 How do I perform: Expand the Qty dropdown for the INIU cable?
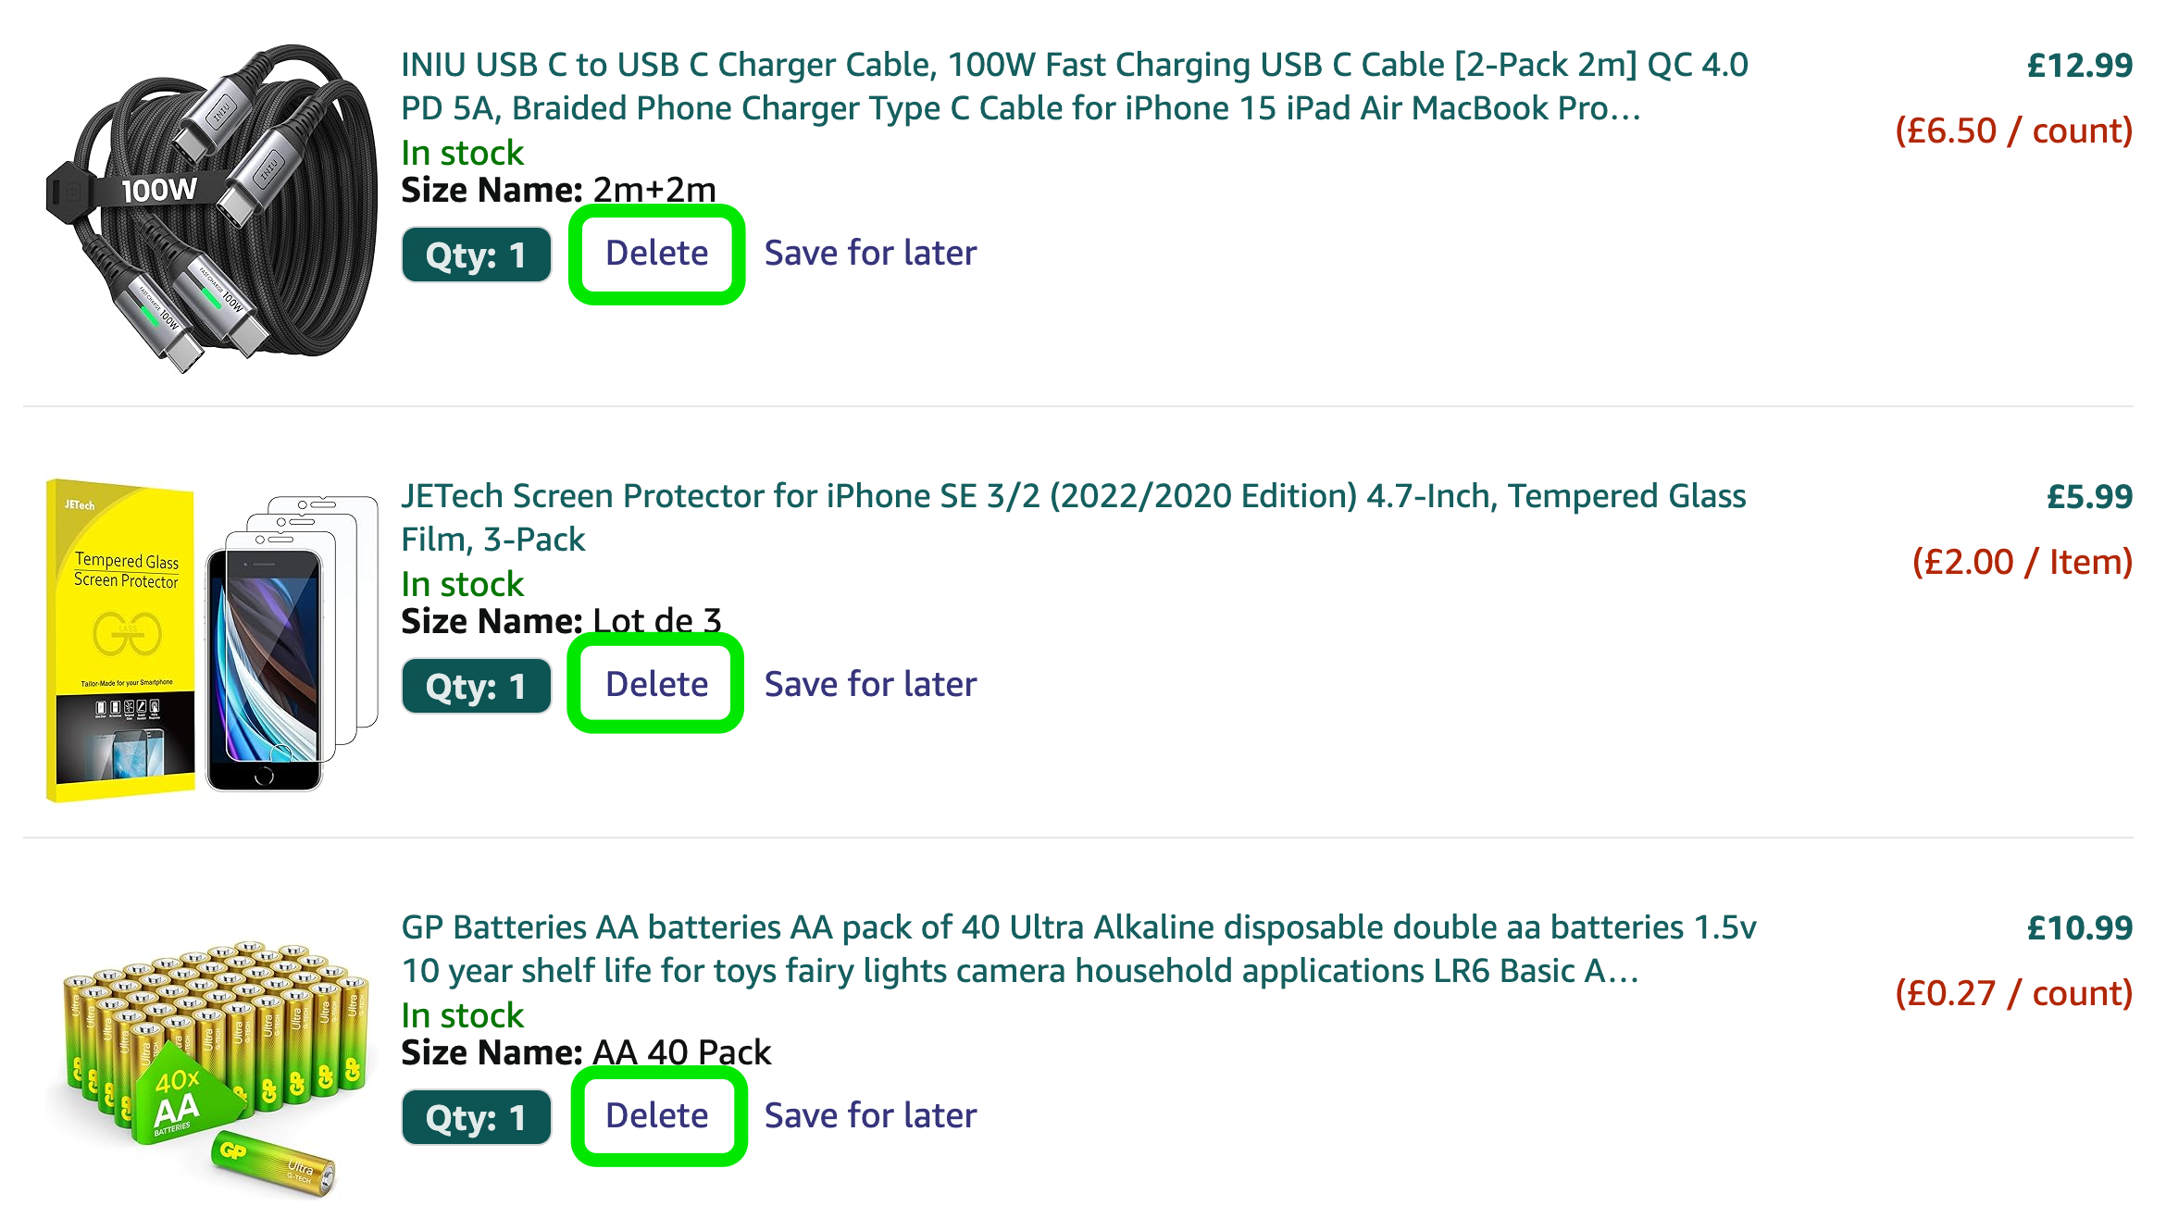point(476,255)
